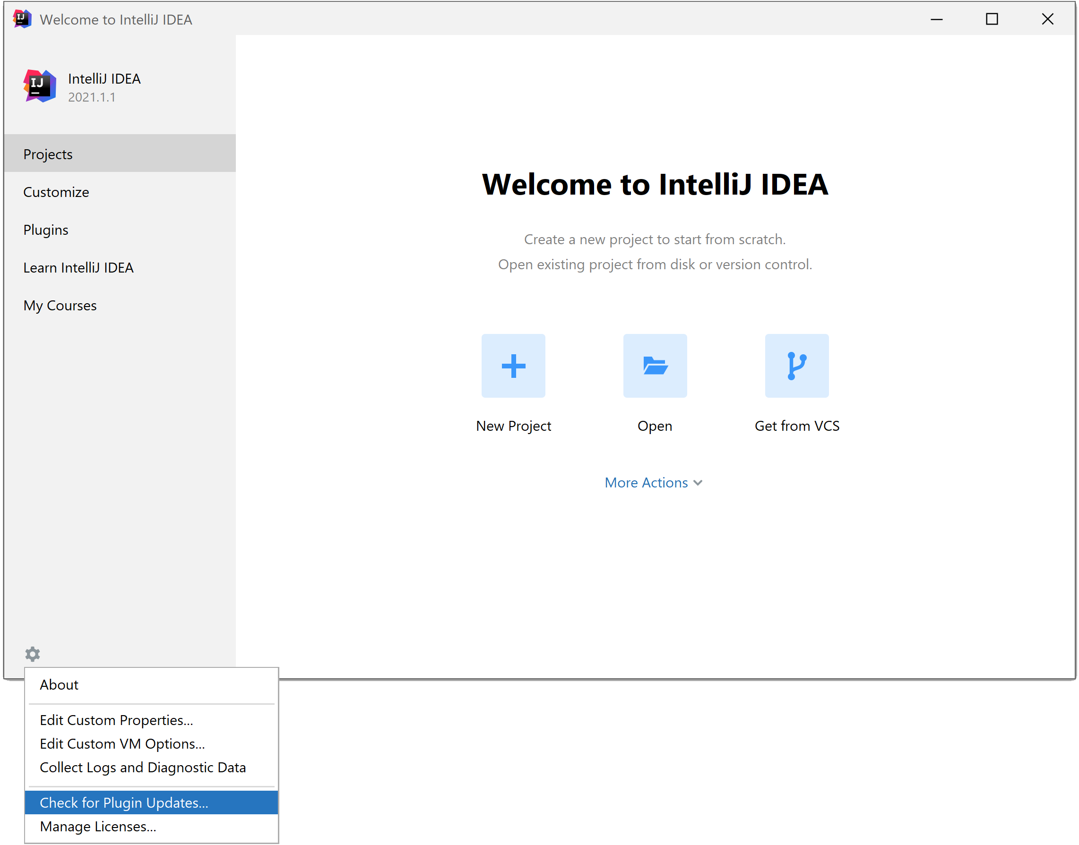Switch to the Plugins tab
1079x845 pixels.
[120, 230]
